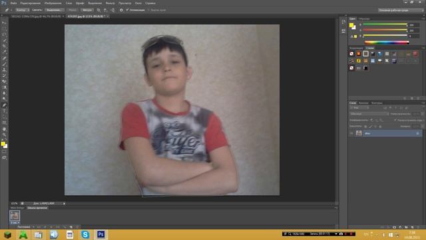Screen dimensions: 426x240
Task: Select the Path Selection tool
Action: click(4, 117)
